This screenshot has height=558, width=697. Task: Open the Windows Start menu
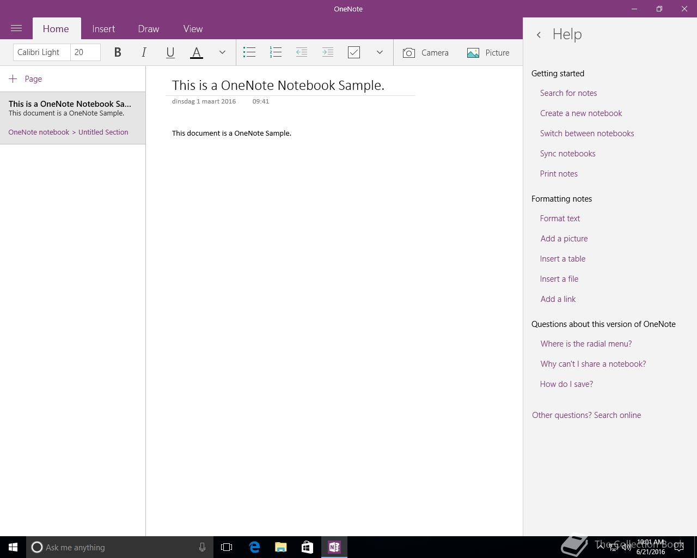[x=13, y=547]
